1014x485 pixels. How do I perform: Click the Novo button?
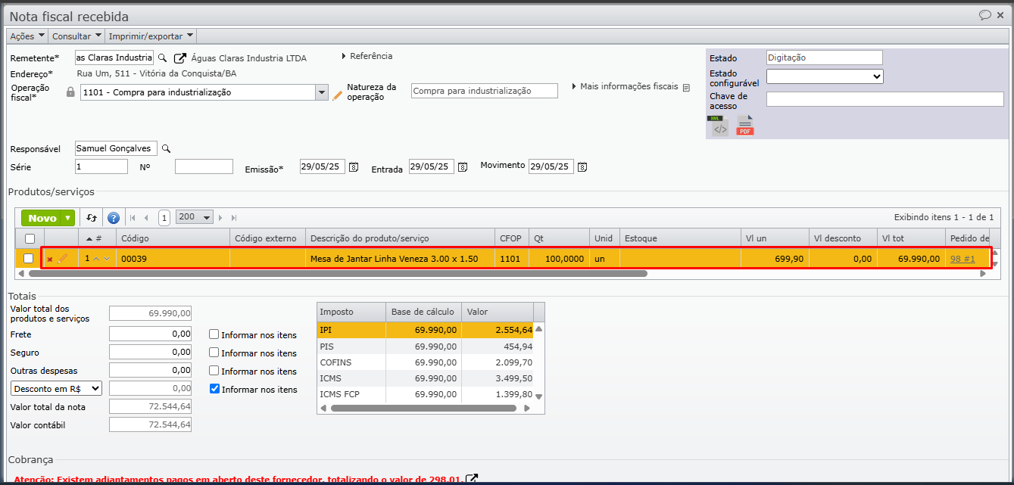[42, 218]
